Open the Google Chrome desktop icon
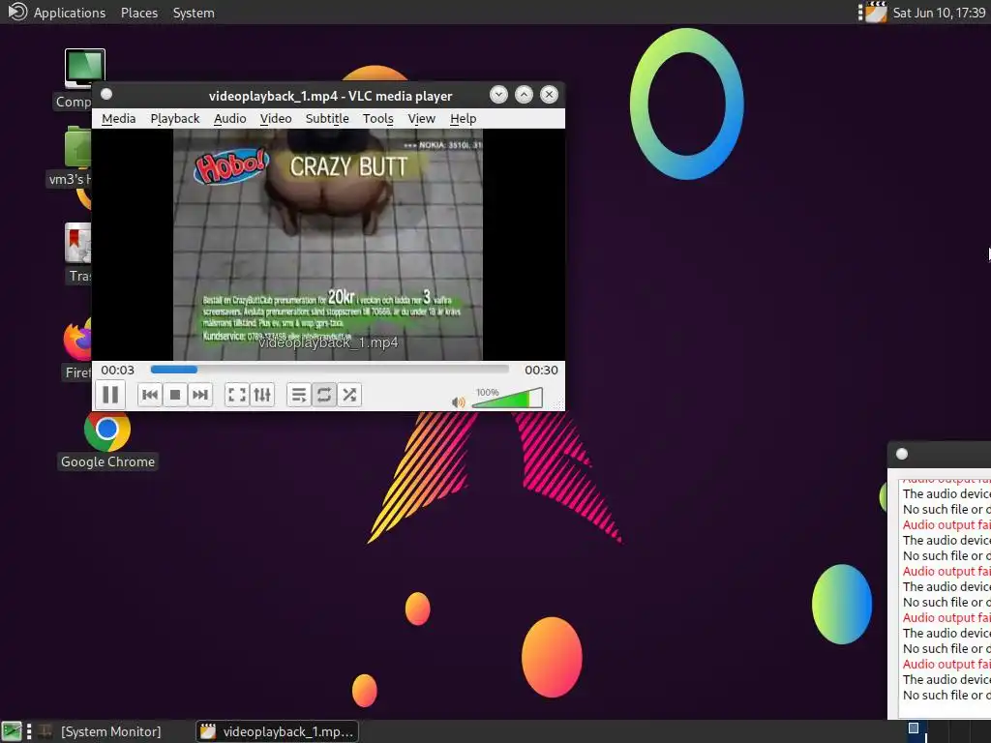The width and height of the screenshot is (991, 743). (107, 440)
